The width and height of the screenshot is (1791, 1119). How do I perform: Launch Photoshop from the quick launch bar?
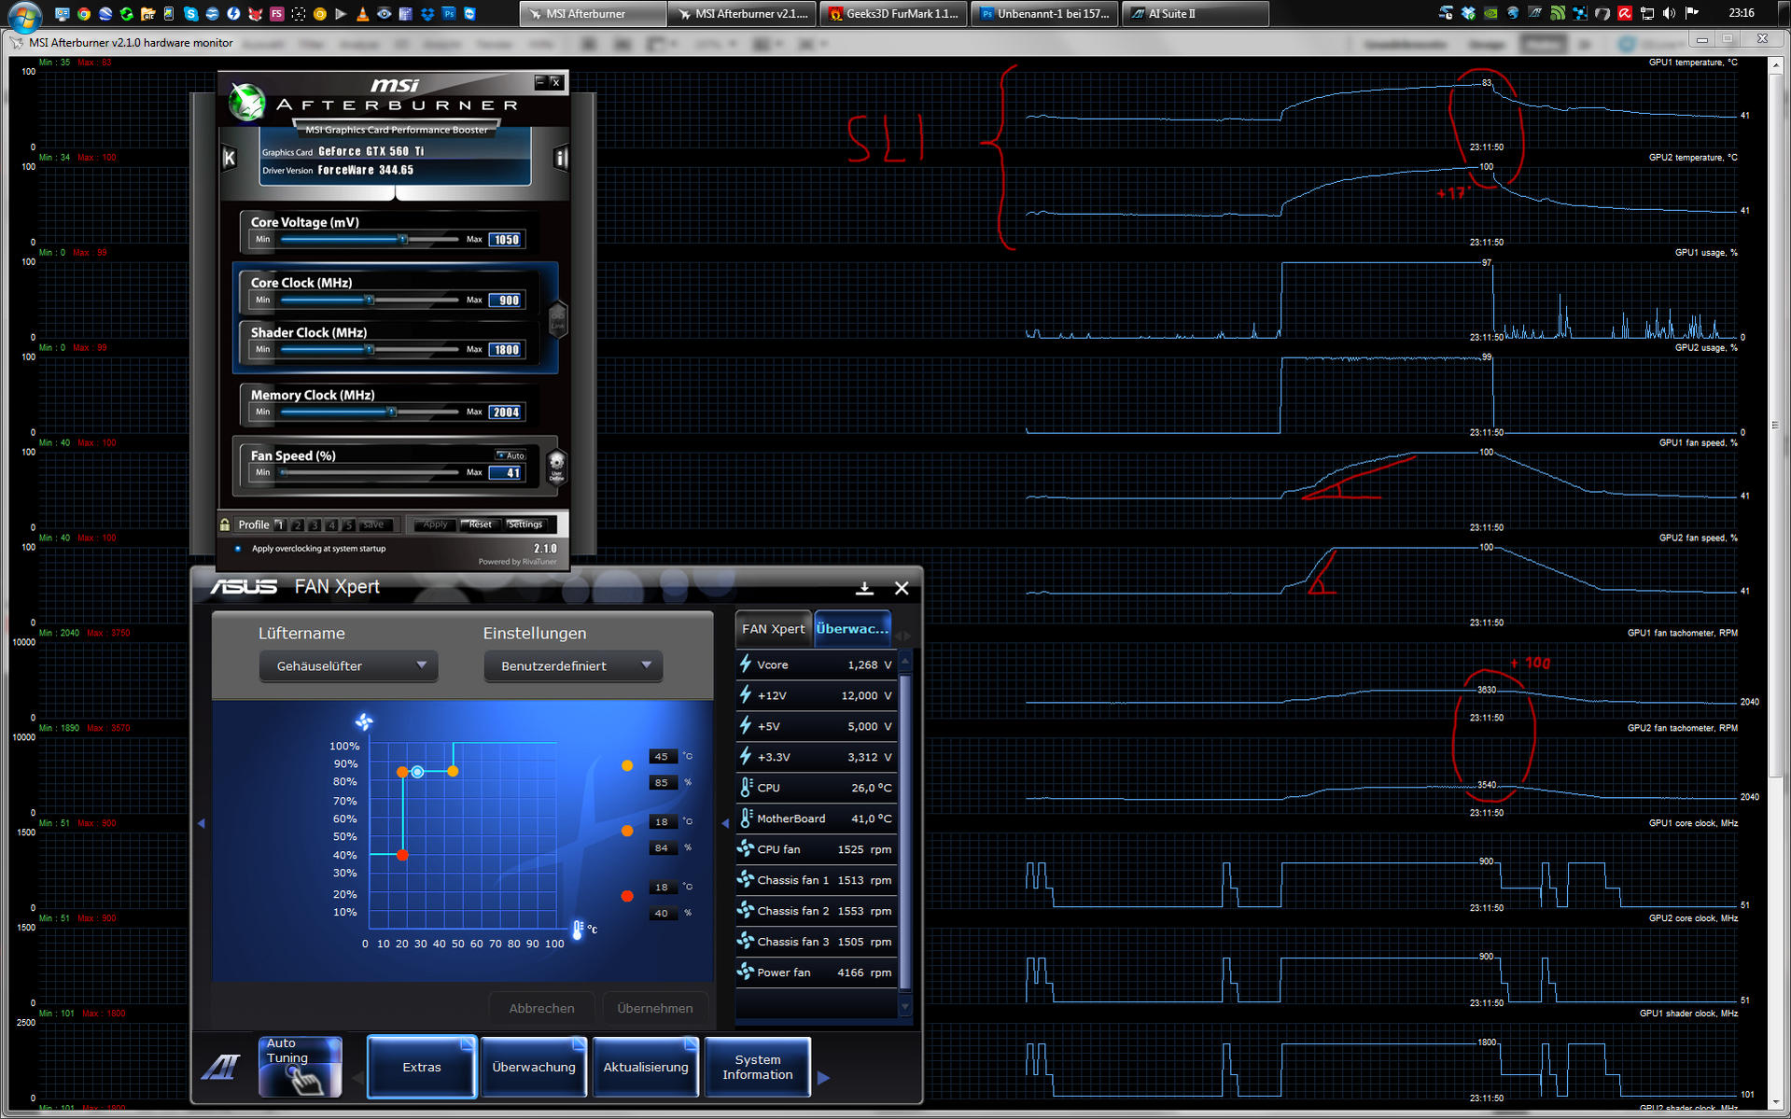[449, 13]
